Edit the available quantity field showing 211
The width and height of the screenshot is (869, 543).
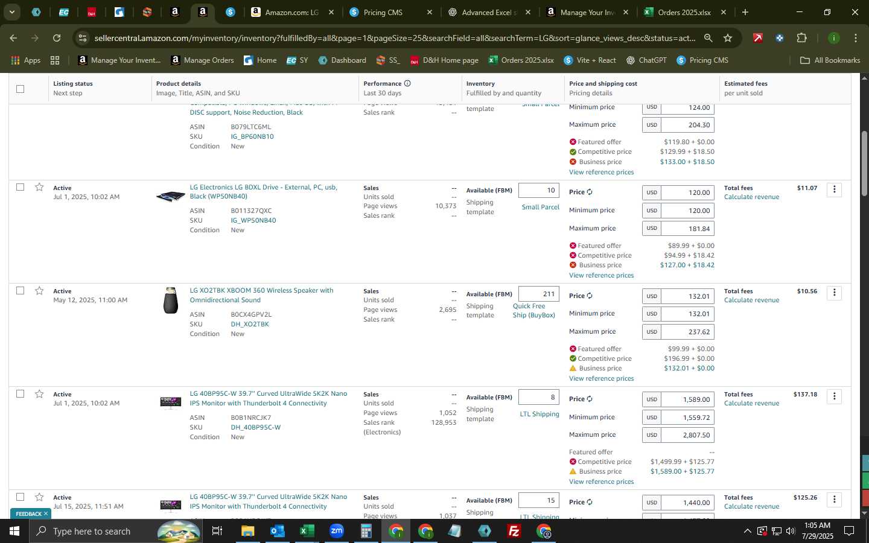pyautogui.click(x=538, y=294)
